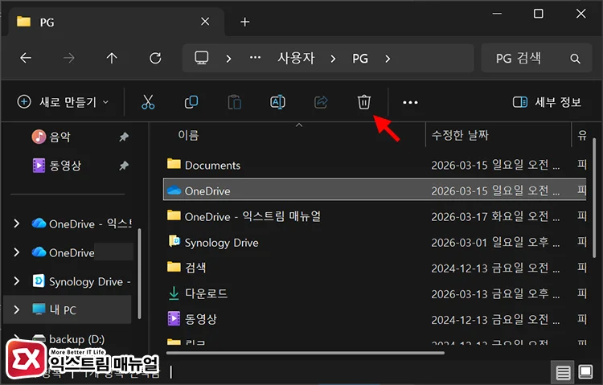This screenshot has width=603, height=385.
Task: Maximize the File Explorer window
Action: 539,14
